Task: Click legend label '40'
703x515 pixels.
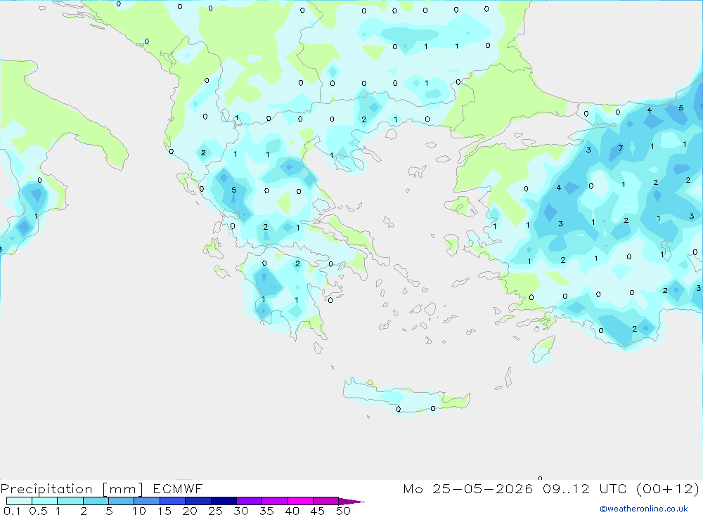Action: coord(292,511)
